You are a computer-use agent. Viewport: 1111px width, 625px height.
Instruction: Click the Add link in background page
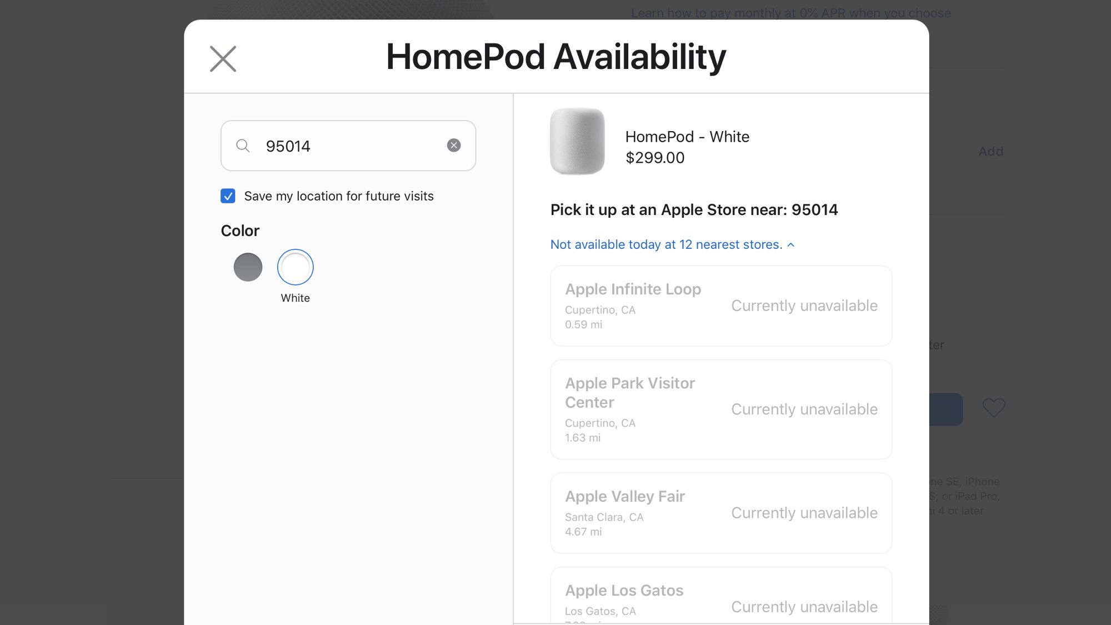pos(990,151)
